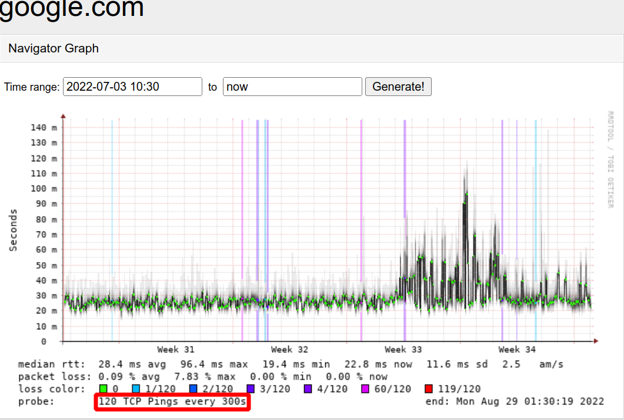Screen dimensions: 624x420
Task: Click the '2.5 am/s' value
Action: coord(533,364)
